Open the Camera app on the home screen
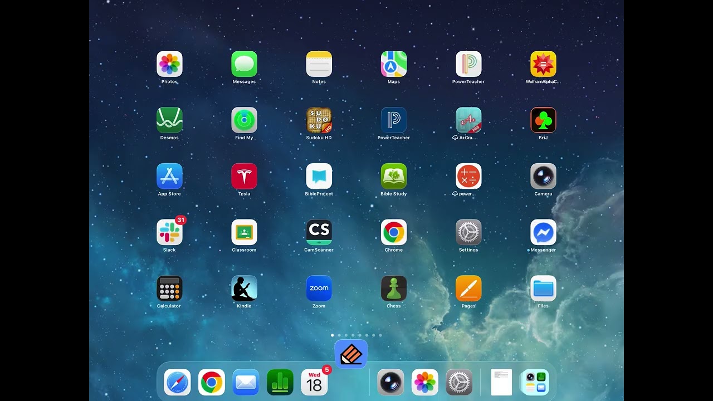 [543, 177]
